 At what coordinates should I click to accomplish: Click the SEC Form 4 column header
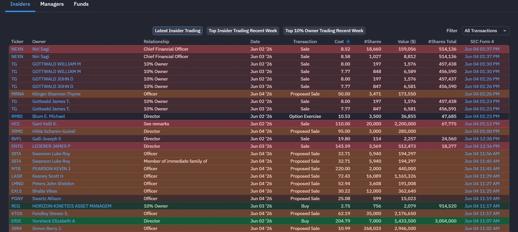tap(482, 42)
